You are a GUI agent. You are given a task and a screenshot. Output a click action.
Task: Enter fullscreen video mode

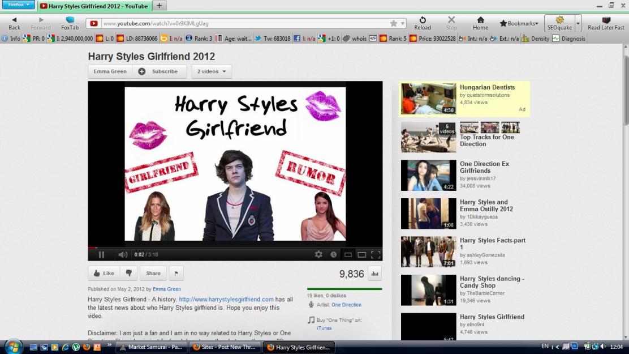[x=376, y=254]
